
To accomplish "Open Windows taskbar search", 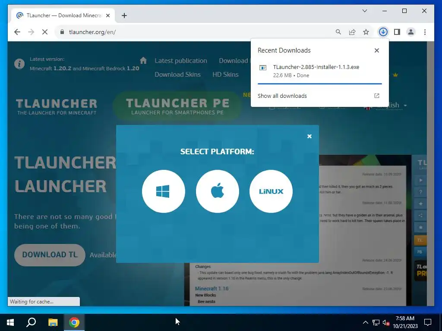I will 31,322.
